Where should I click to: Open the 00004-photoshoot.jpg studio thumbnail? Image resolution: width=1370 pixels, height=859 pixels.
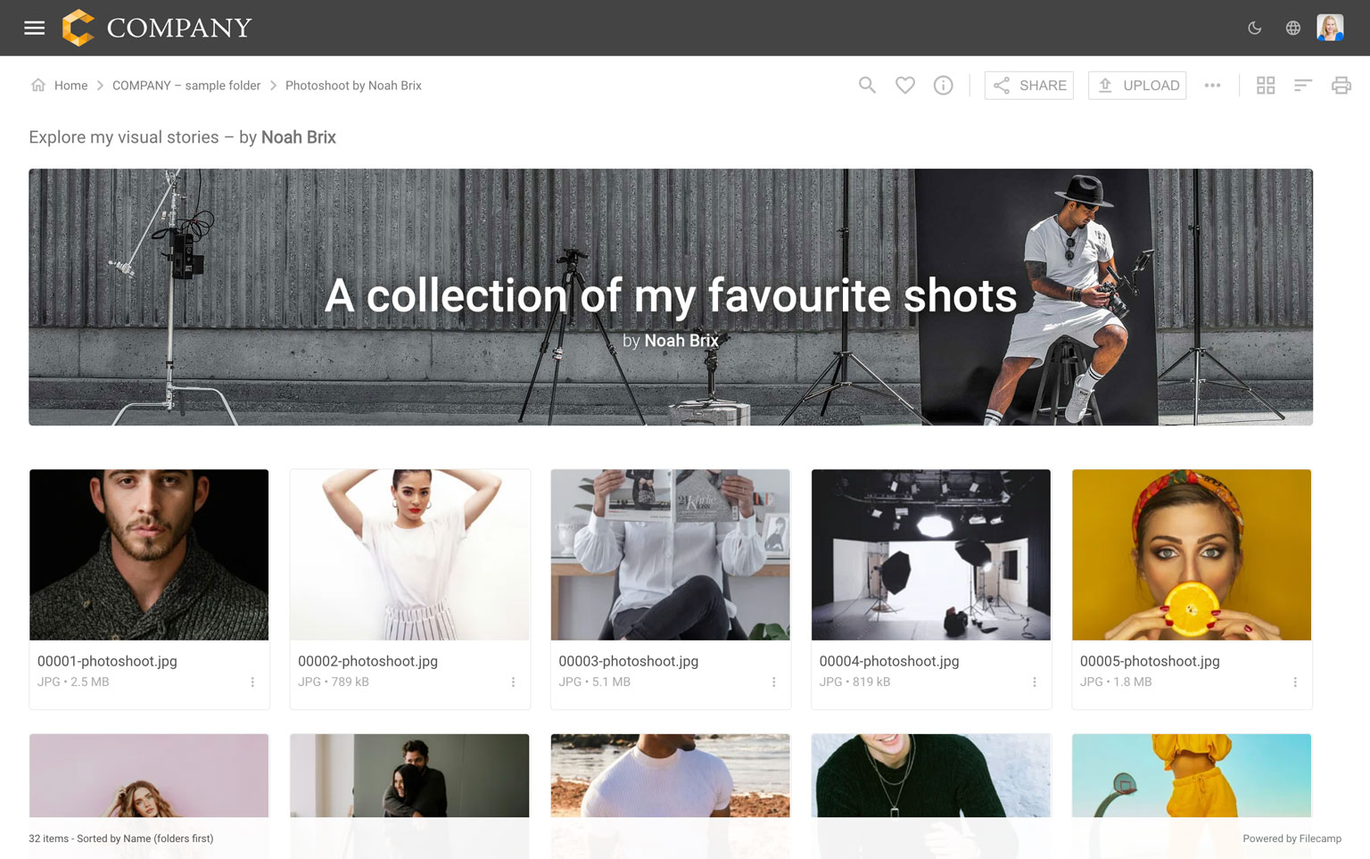(x=930, y=554)
